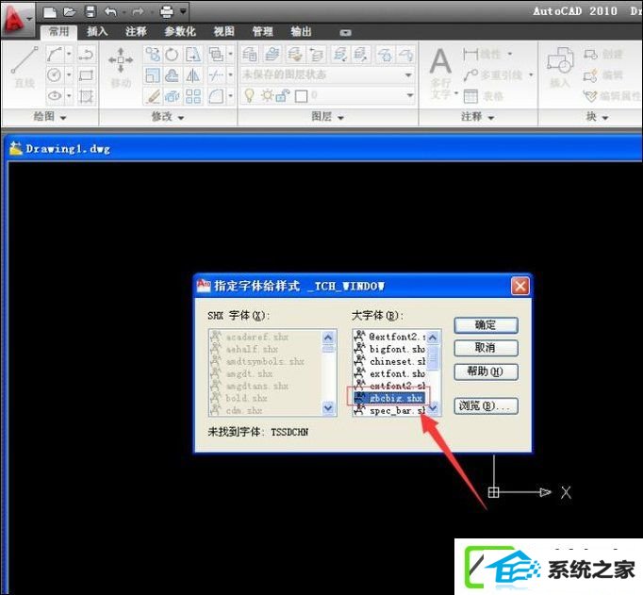This screenshot has width=643, height=595.
Task: Select chineset.shx in big font list
Action: [x=390, y=361]
